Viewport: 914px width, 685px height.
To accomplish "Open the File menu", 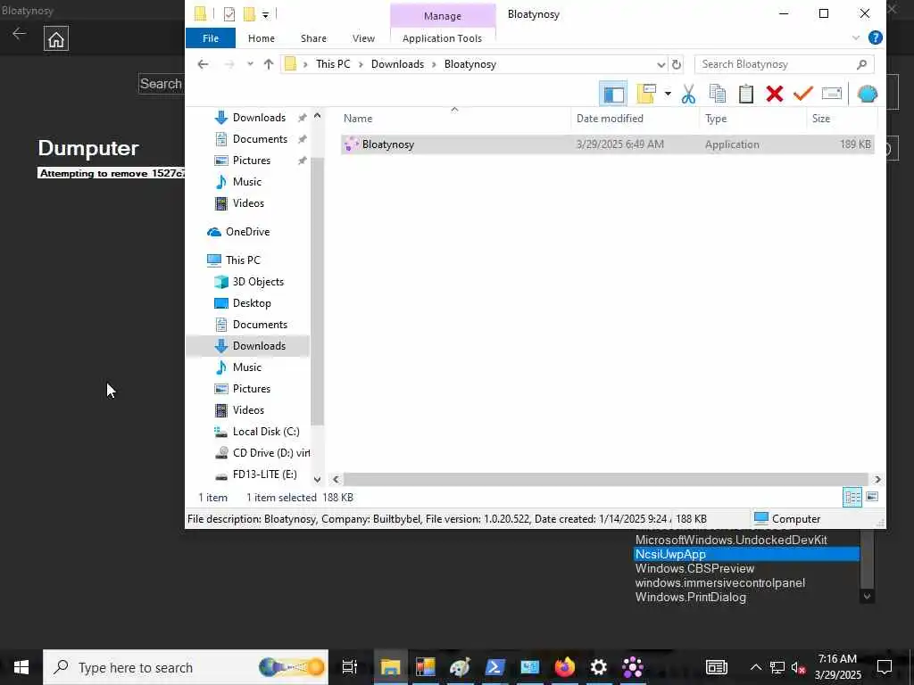I will 211,38.
